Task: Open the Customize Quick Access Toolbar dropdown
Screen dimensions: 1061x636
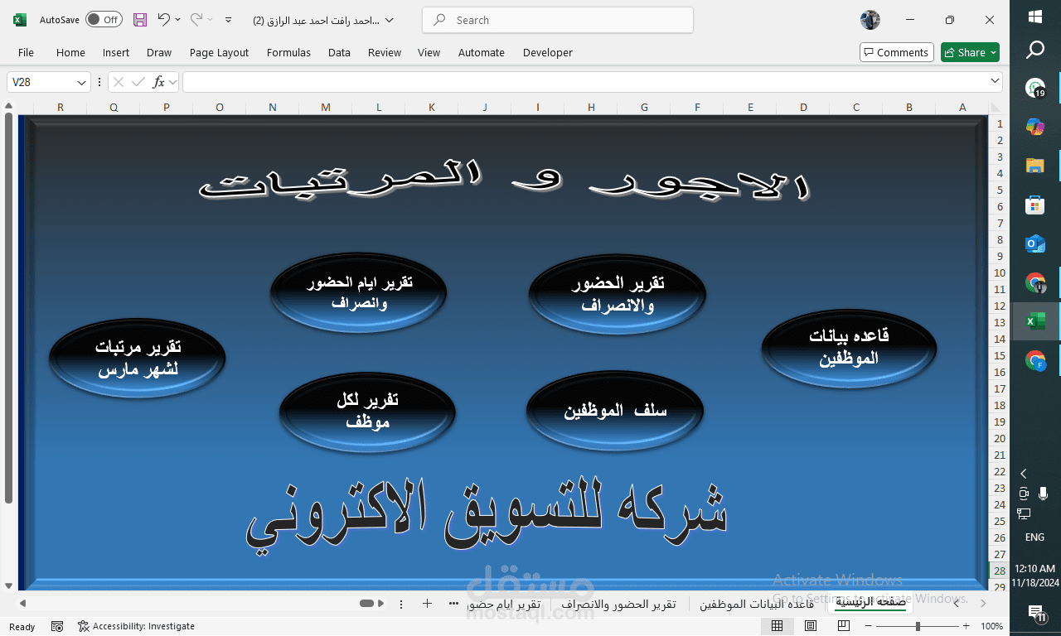Action: click(229, 20)
